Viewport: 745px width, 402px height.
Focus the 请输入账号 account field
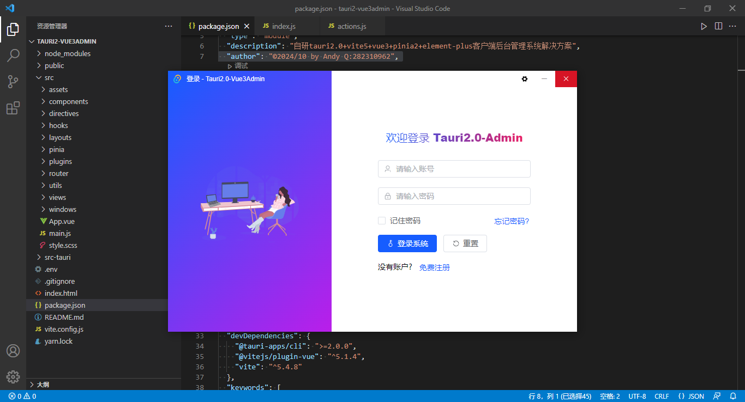[454, 169]
